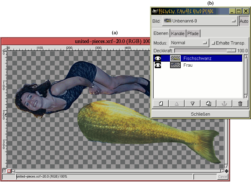Open the Bild image selector dropdown
The width and height of the screenshot is (251, 182).
click(200, 21)
